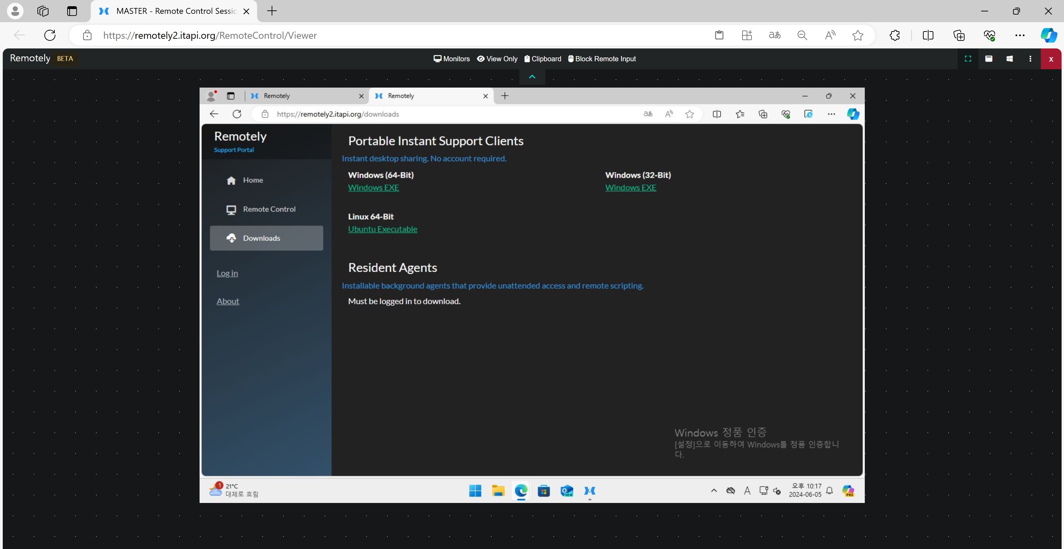The image size is (1064, 549).
Task: Open Clipboard option in Remotely toolbar
Action: (x=543, y=58)
